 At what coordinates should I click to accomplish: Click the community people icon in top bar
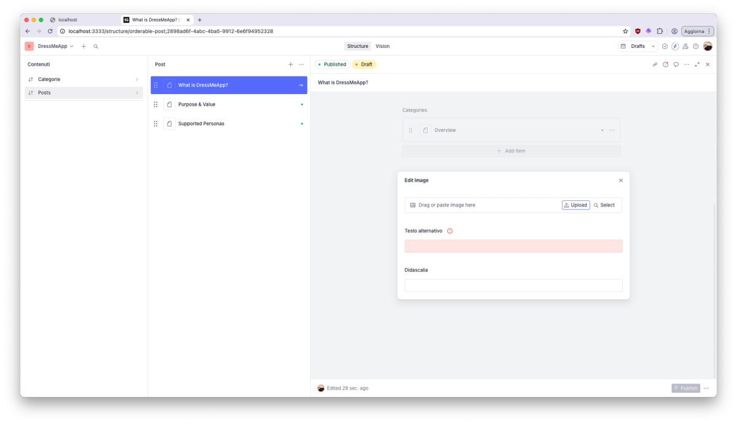pyautogui.click(x=685, y=46)
